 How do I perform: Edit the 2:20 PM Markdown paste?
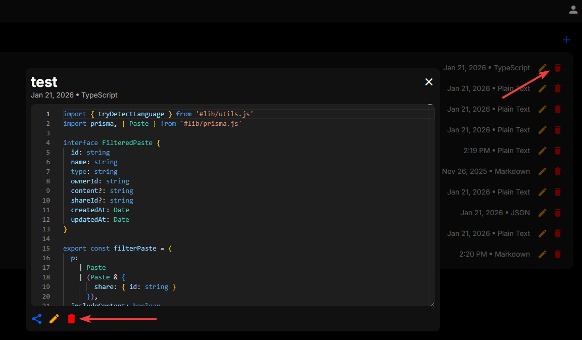pos(543,254)
